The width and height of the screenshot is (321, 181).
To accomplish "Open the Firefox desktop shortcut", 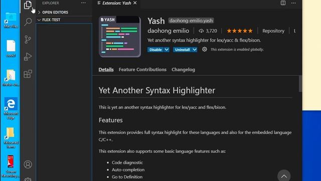I will point(11,77).
